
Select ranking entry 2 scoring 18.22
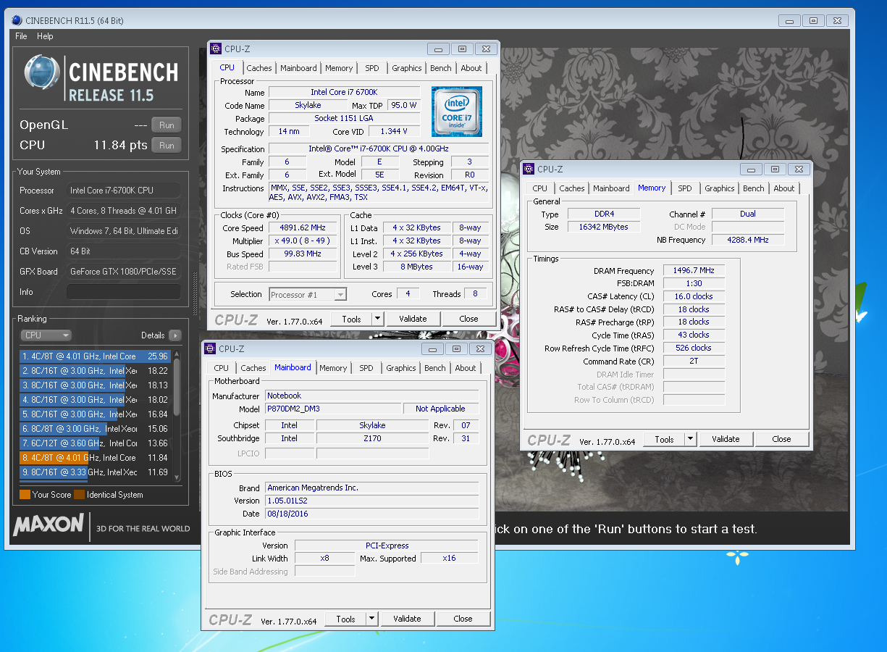(x=95, y=371)
